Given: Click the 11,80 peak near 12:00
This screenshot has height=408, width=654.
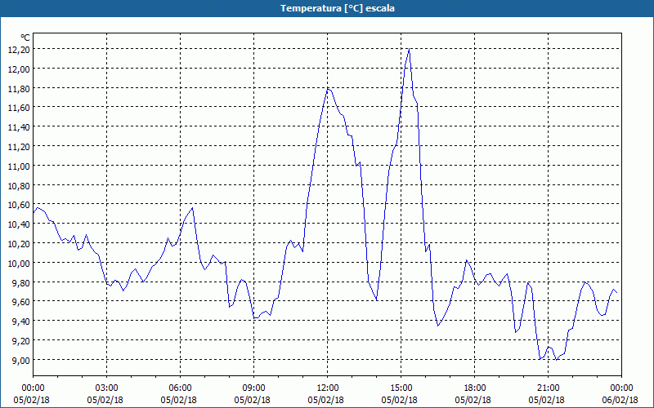Looking at the screenshot, I should (x=329, y=89).
